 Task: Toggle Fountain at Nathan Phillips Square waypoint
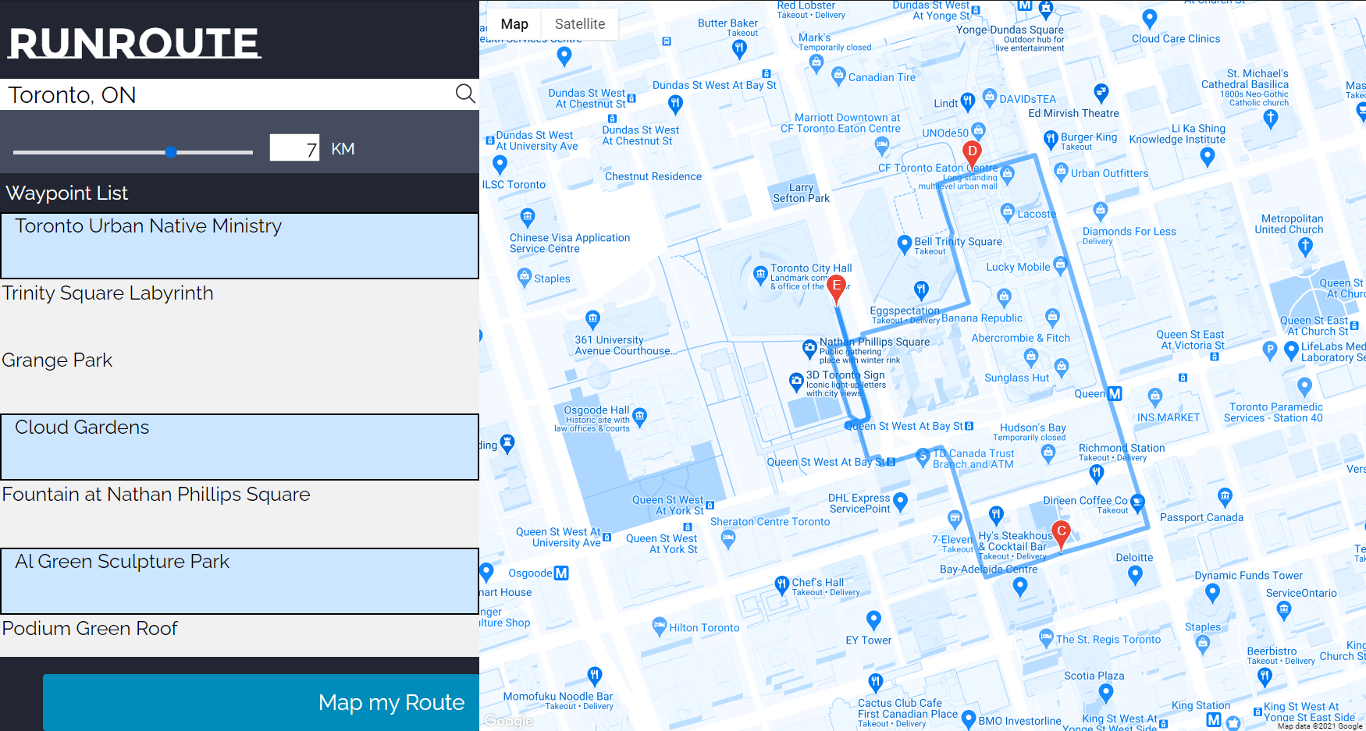pos(240,514)
